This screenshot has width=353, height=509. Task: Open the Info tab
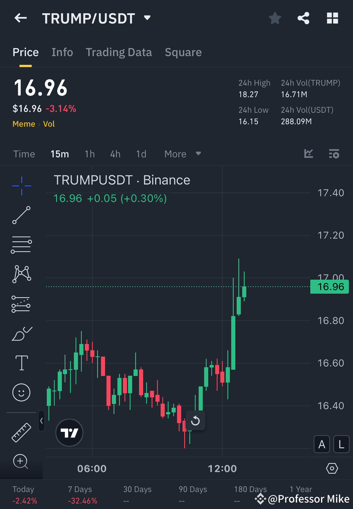click(62, 52)
